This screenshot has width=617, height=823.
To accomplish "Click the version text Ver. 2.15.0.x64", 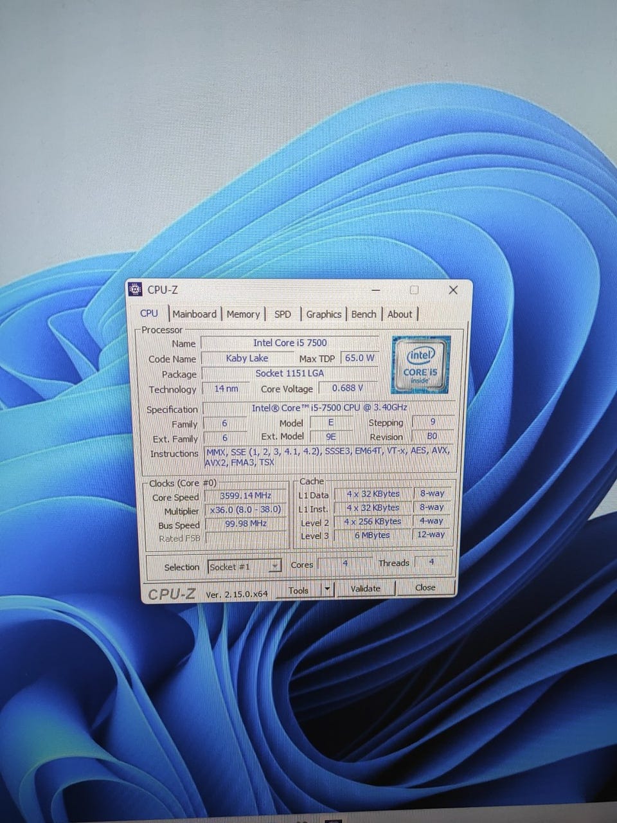I will pos(237,594).
